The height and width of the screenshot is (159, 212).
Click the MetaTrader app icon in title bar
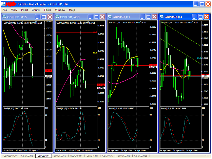pos(3,4)
